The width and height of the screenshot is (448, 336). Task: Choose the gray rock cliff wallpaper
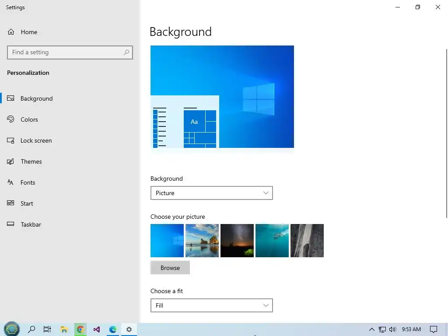tap(307, 241)
